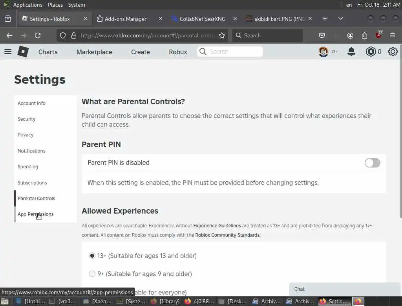Image resolution: width=402 pixels, height=306 pixels.
Task: Open the Roblox hamburger navigation menu
Action: 8,52
